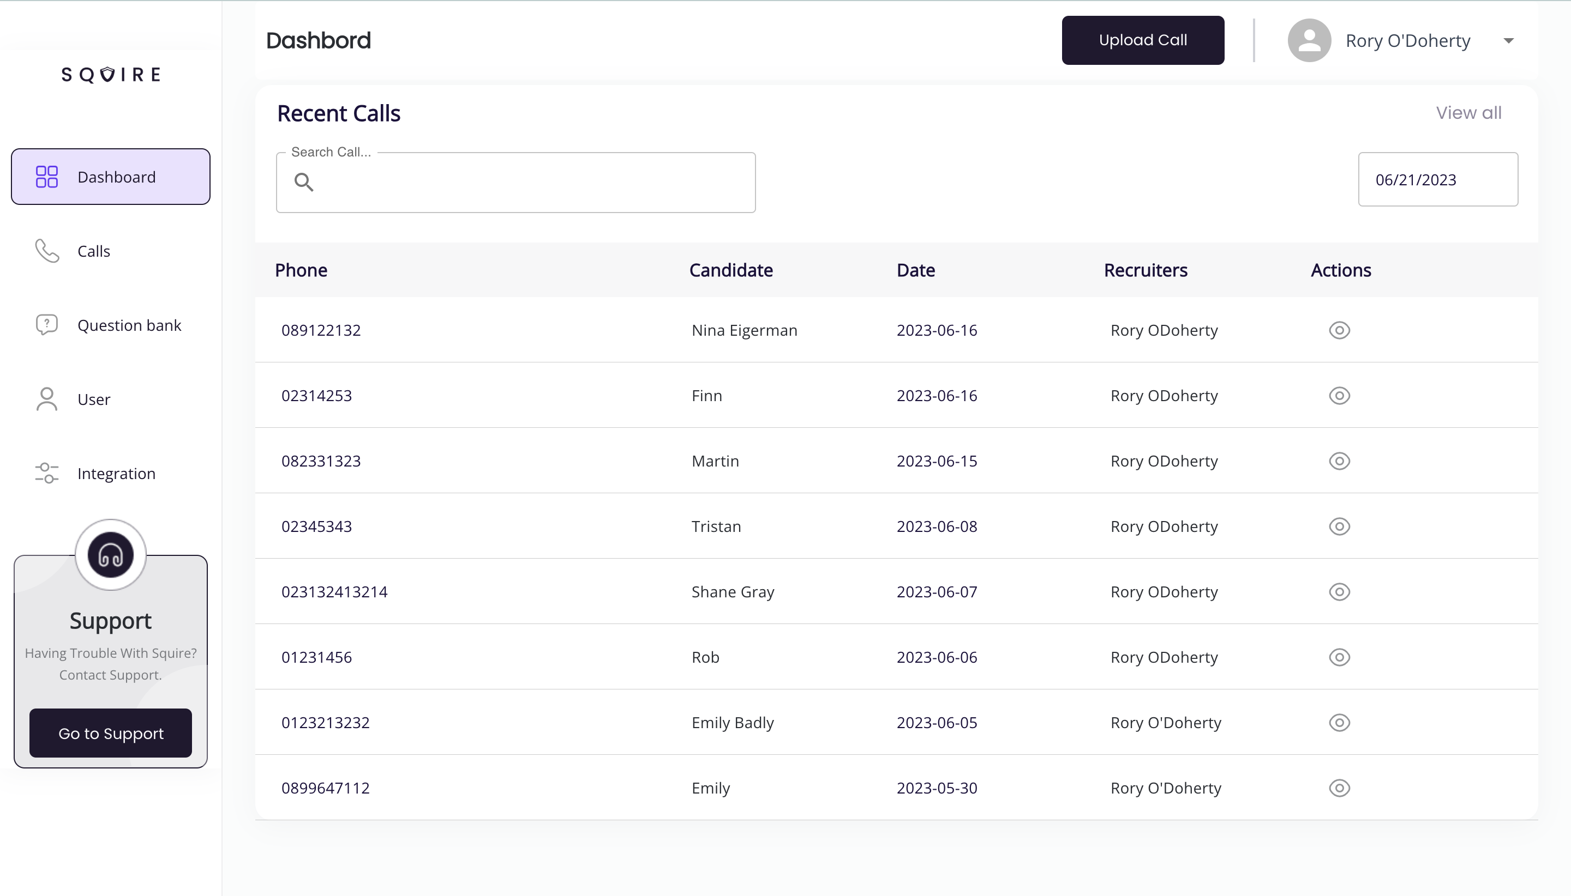Click the Question bank speech bubble icon

[x=47, y=324]
